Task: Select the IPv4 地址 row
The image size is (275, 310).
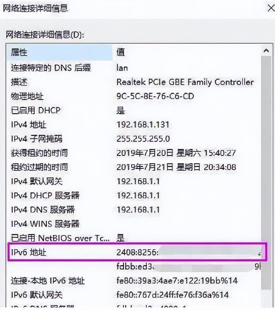Action: point(134,125)
